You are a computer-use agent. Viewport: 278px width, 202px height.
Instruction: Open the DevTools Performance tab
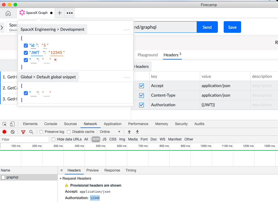tap(138, 124)
